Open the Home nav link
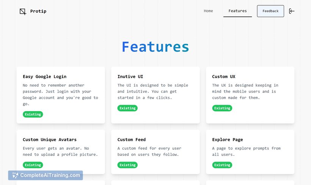Screen dimensions: 311x185 (208, 11)
